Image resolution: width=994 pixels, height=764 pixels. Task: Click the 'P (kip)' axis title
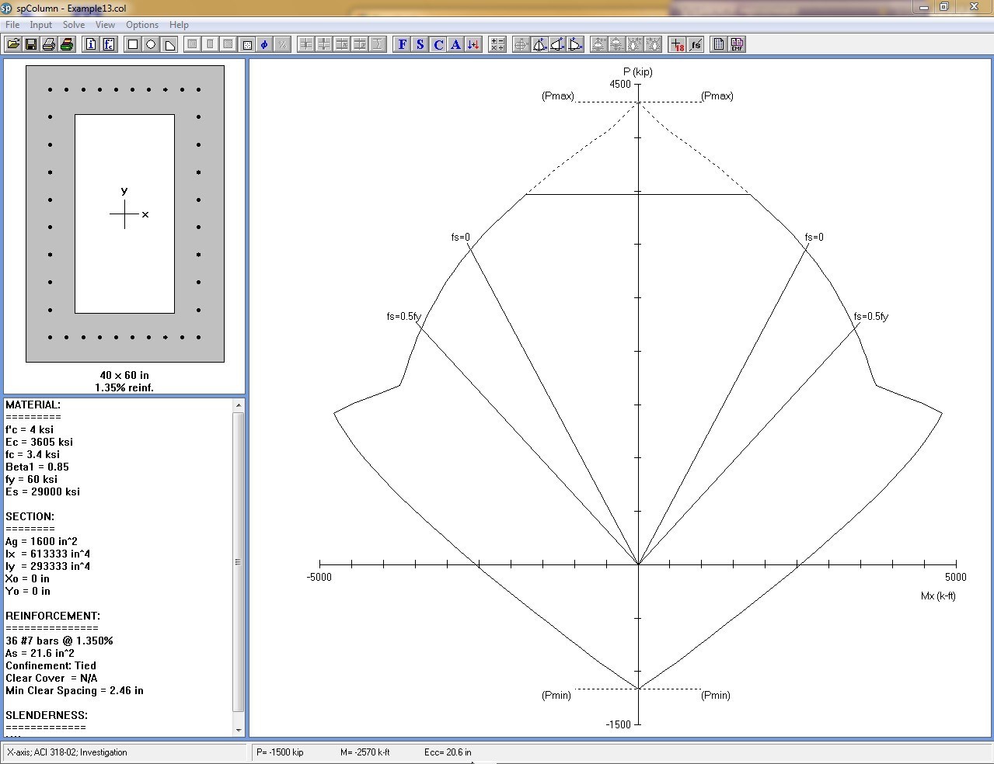point(638,72)
